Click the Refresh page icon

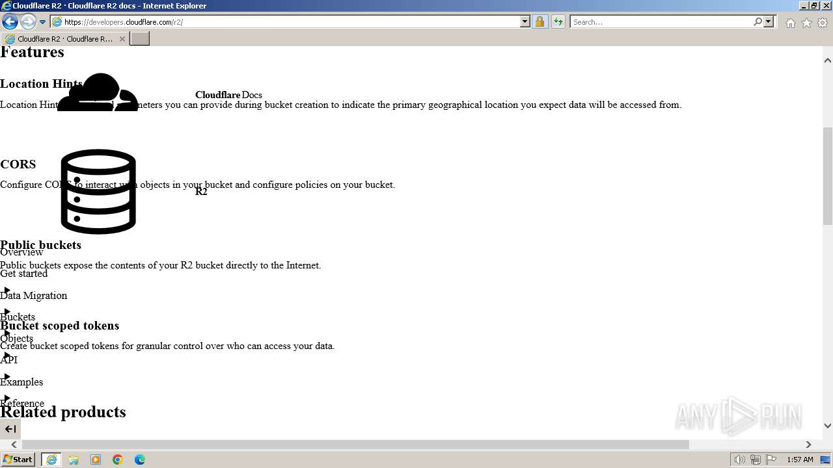[558, 21]
